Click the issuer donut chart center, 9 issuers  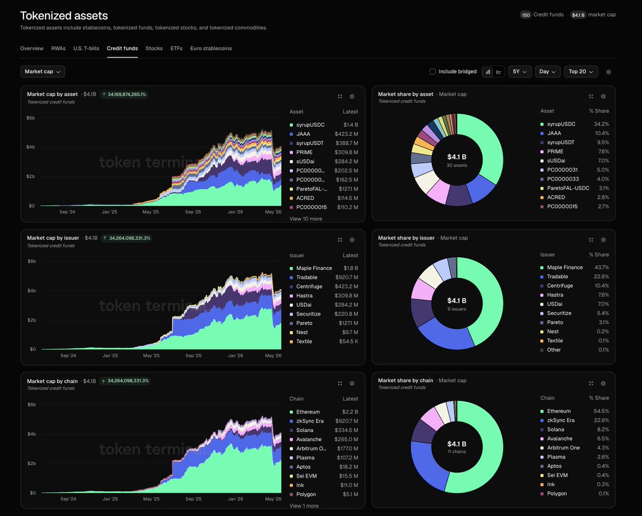pyautogui.click(x=457, y=304)
